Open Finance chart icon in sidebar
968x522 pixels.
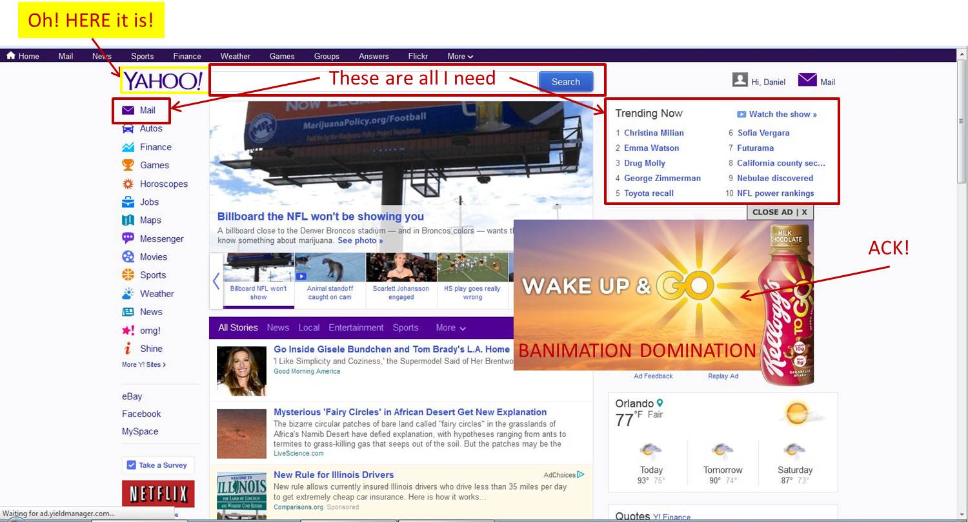128,147
